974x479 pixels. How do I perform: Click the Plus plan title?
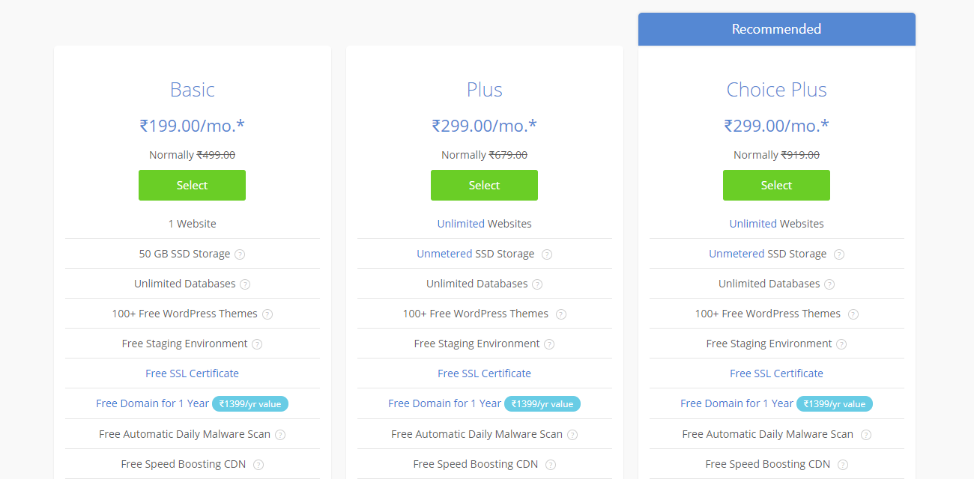pyautogui.click(x=484, y=90)
